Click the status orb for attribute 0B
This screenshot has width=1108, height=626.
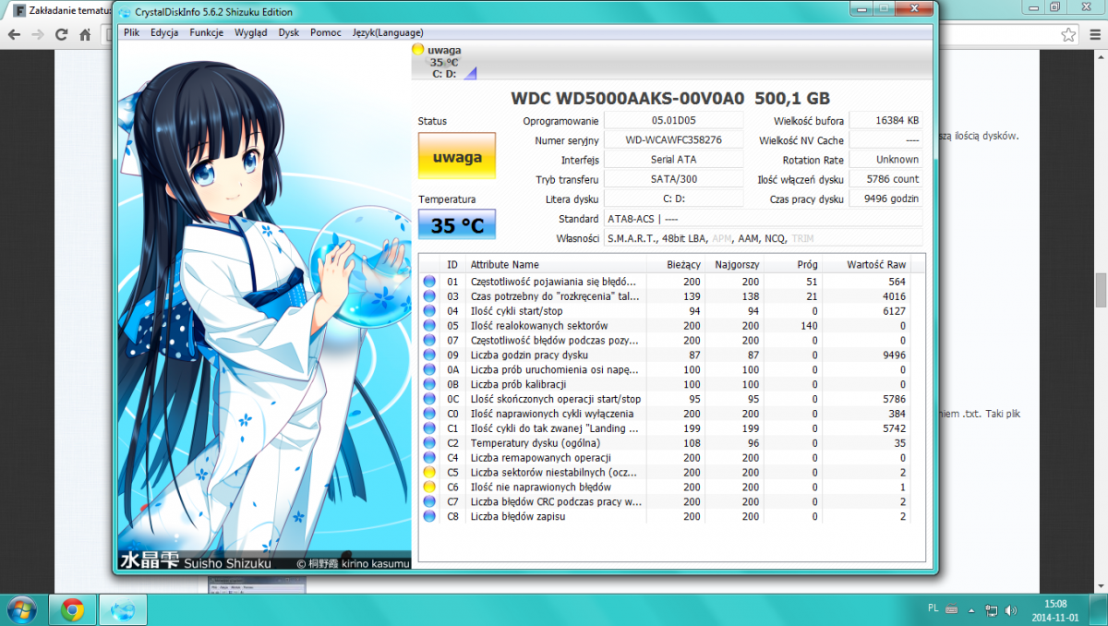pyautogui.click(x=429, y=384)
